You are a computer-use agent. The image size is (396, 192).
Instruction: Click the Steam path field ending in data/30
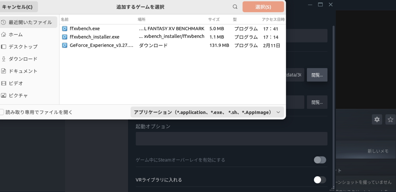[295, 75]
